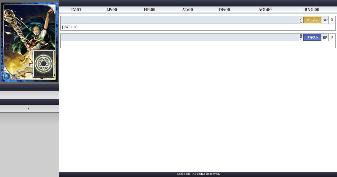Open the card artwork thumbnail
The image size is (337, 177).
click(29, 42)
